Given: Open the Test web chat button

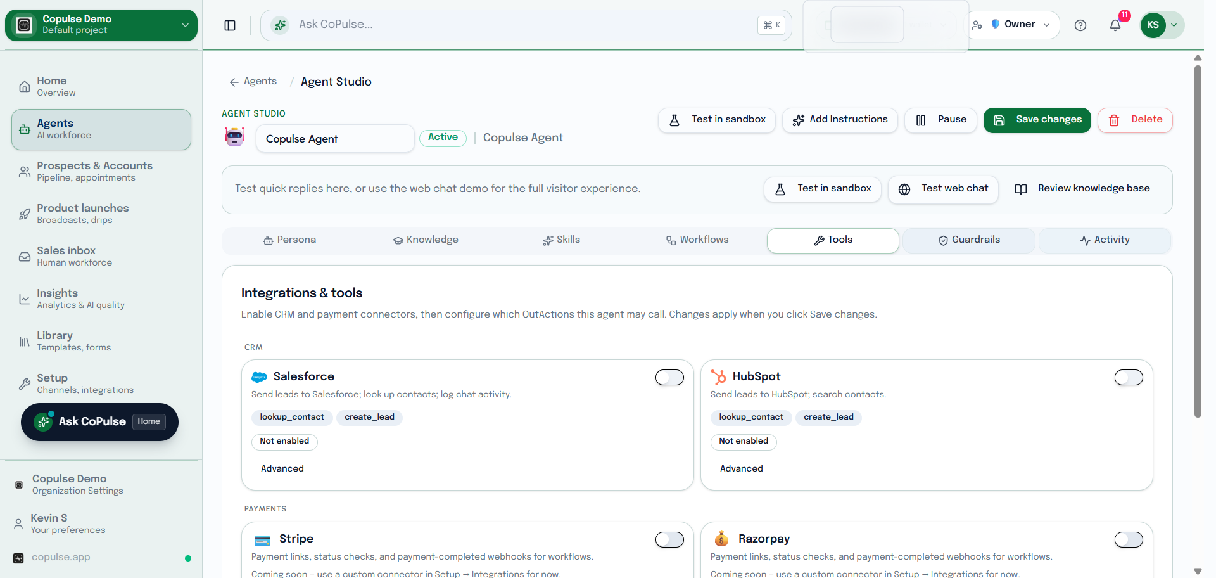Looking at the screenshot, I should click(943, 189).
